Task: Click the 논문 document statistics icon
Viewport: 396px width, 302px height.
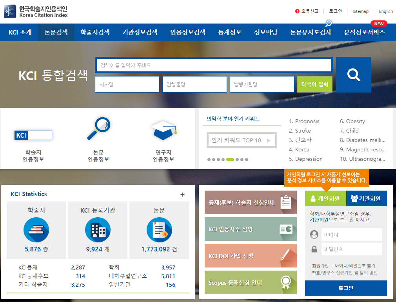Action: pyautogui.click(x=159, y=230)
